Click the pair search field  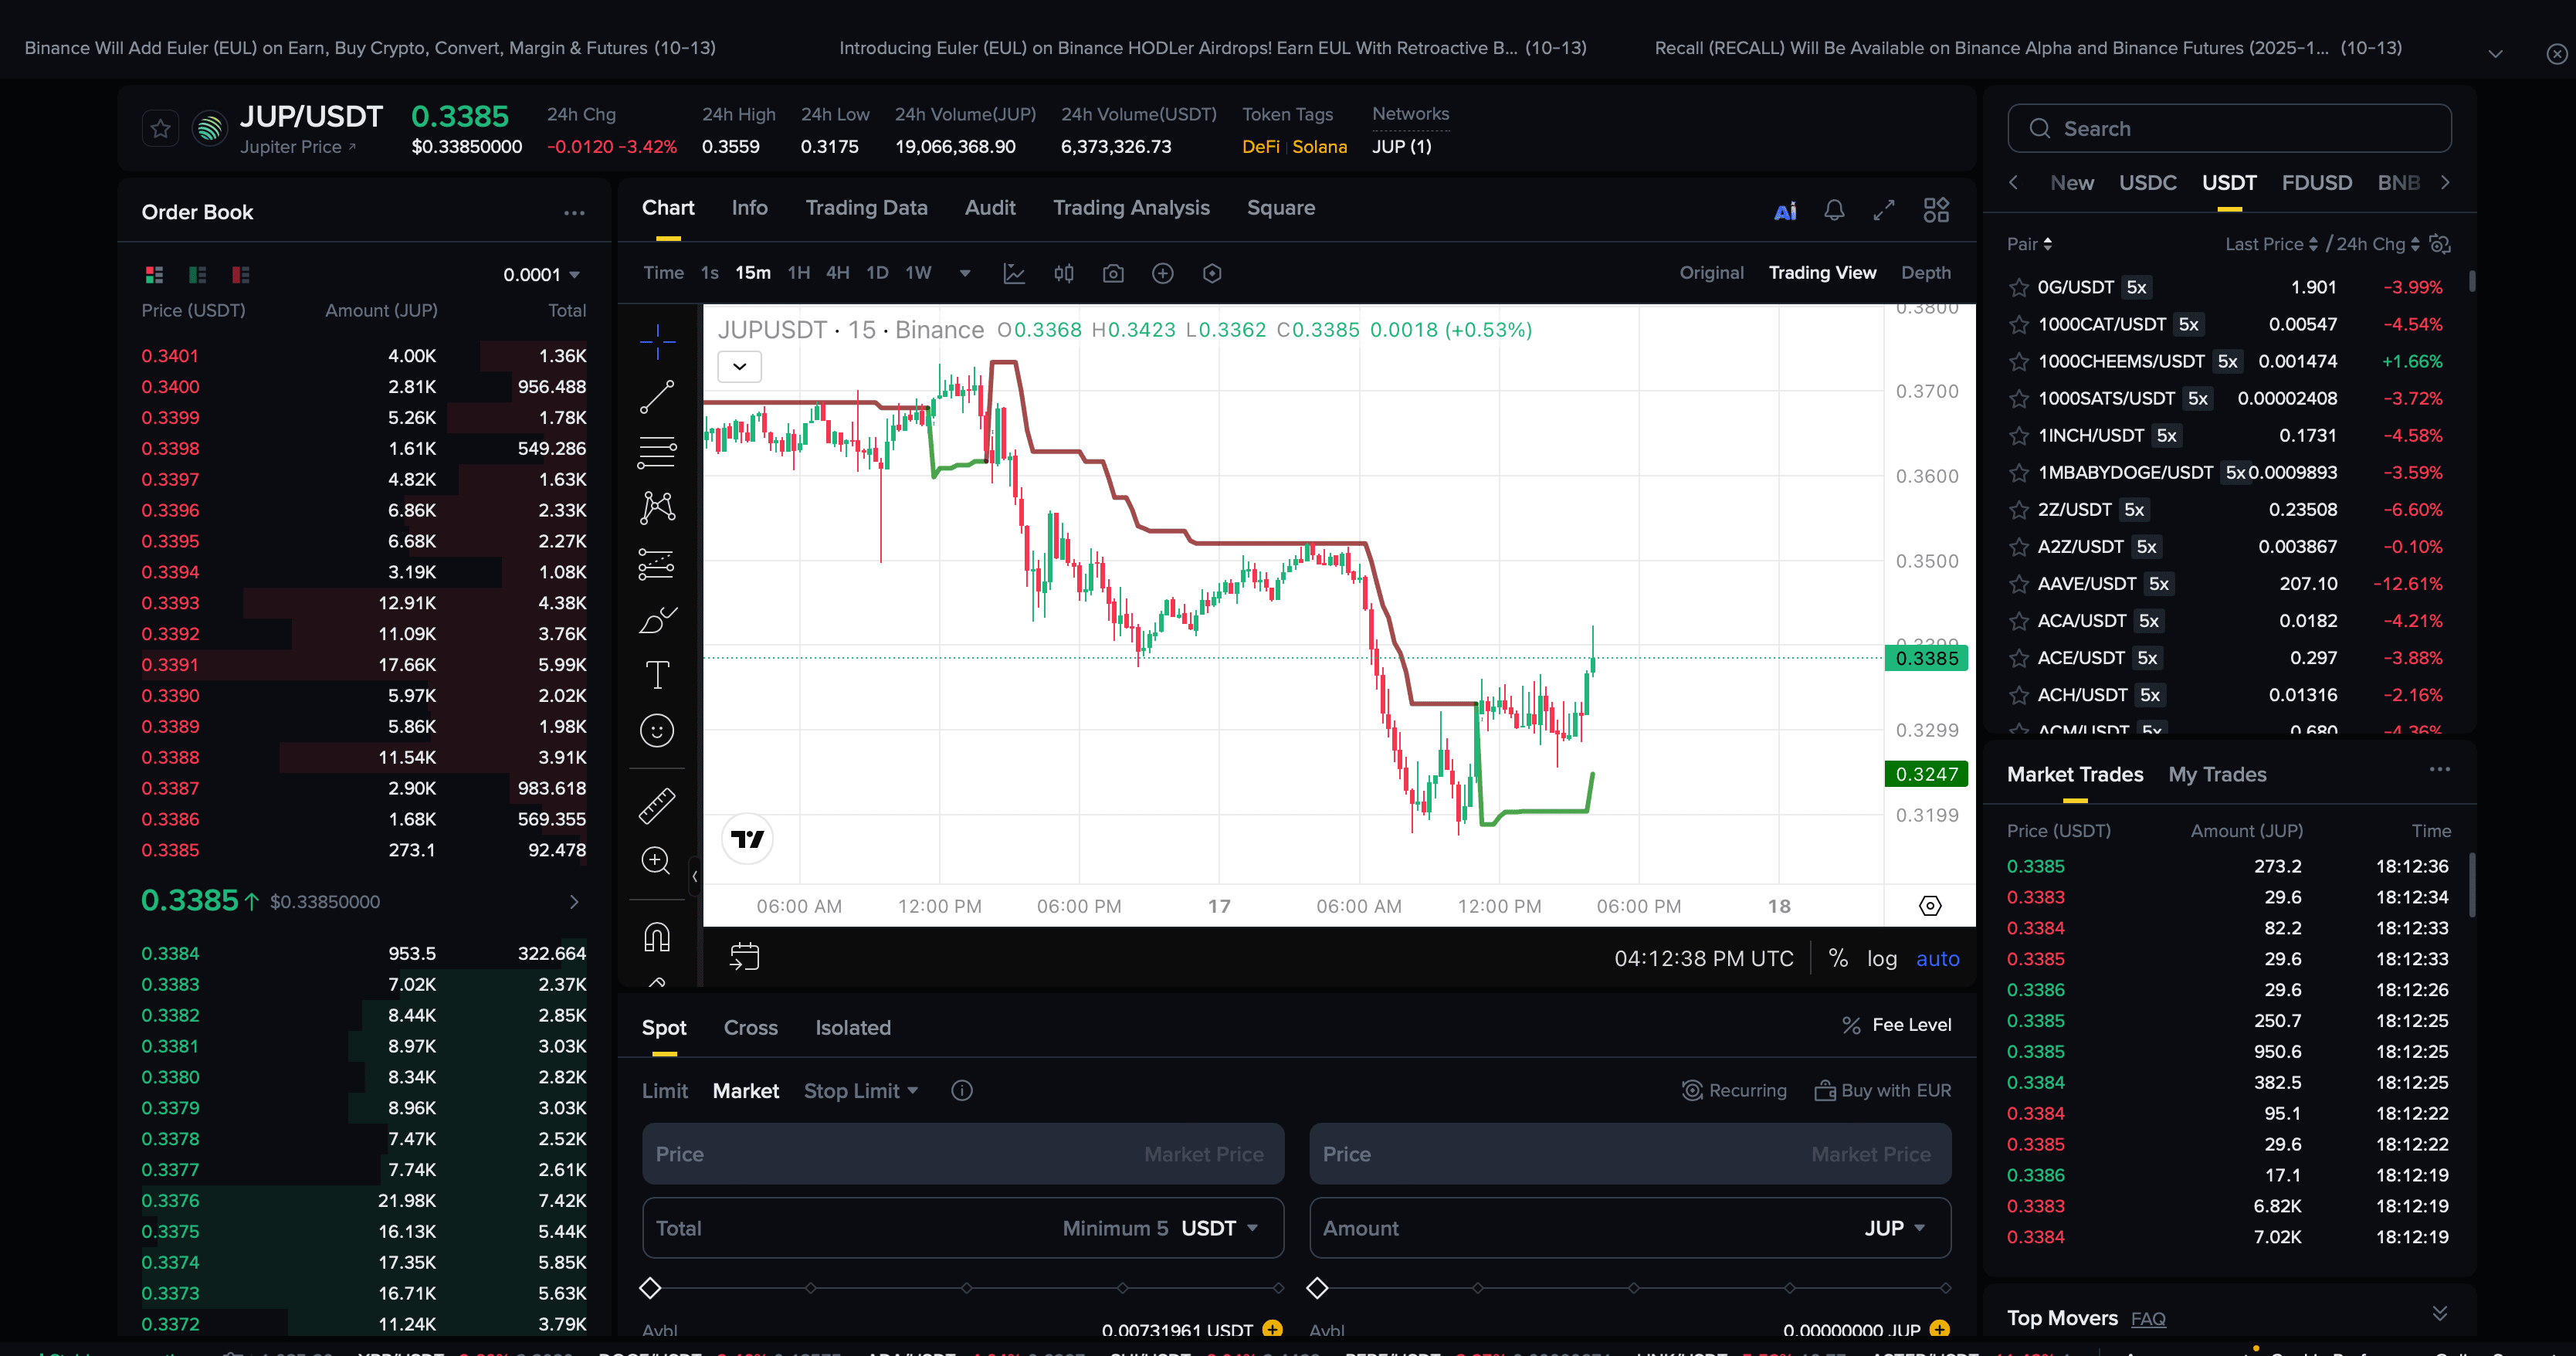click(x=2229, y=129)
